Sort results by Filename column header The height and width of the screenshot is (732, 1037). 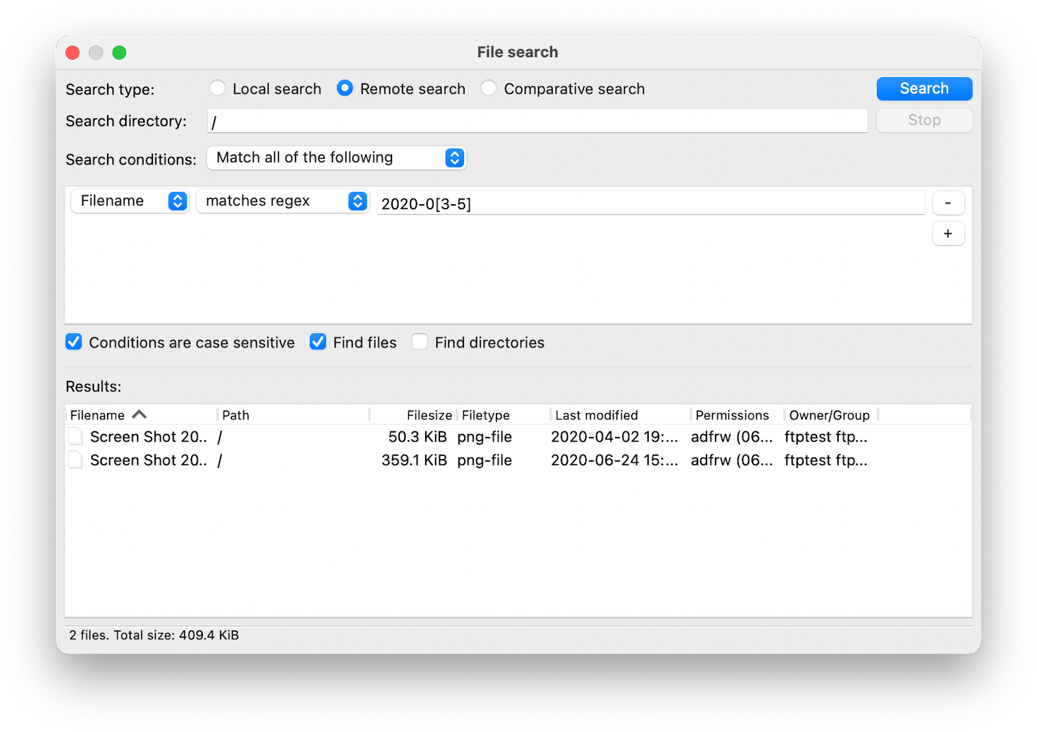pyautogui.click(x=141, y=415)
